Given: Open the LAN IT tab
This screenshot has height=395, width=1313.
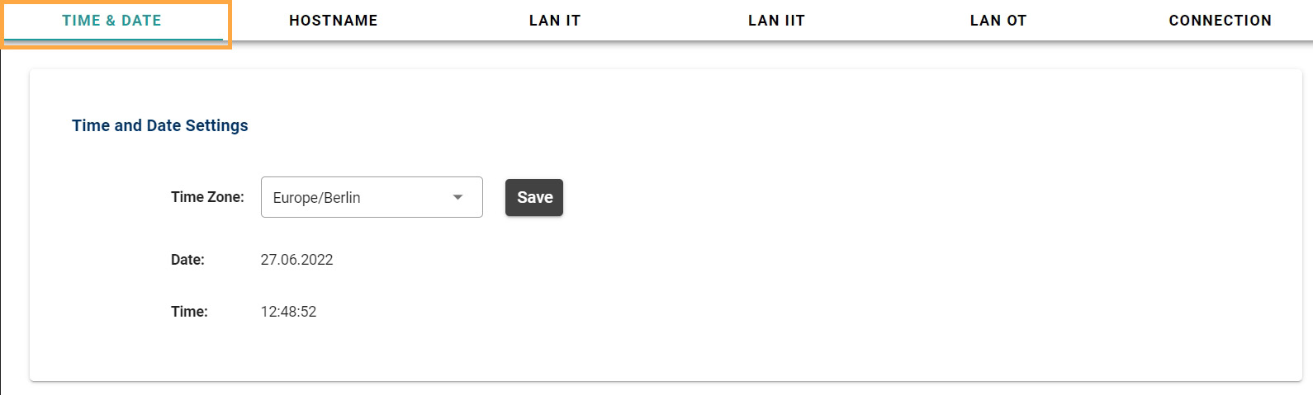Looking at the screenshot, I should pyautogui.click(x=555, y=21).
